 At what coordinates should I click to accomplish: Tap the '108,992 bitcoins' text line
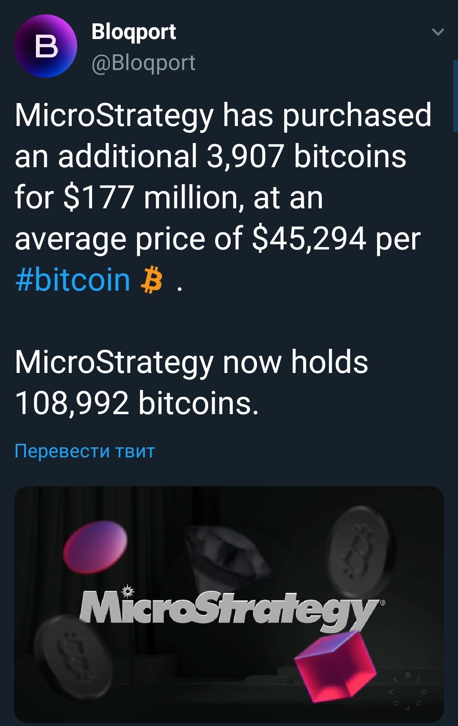click(x=137, y=403)
